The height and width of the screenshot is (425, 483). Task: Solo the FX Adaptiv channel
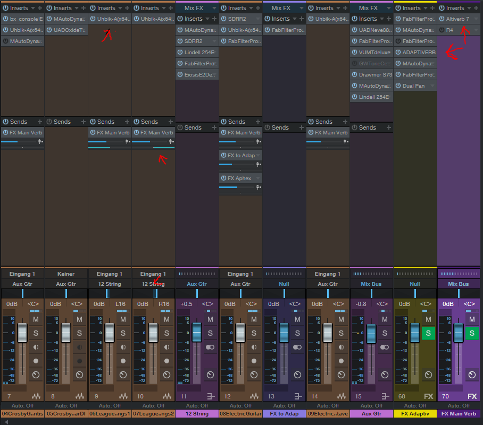[x=428, y=333]
